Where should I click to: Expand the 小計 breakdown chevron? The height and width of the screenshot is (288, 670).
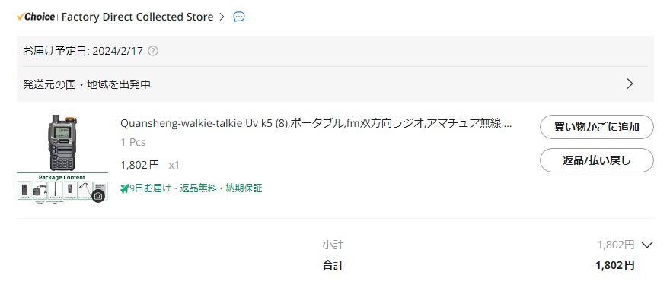click(647, 245)
